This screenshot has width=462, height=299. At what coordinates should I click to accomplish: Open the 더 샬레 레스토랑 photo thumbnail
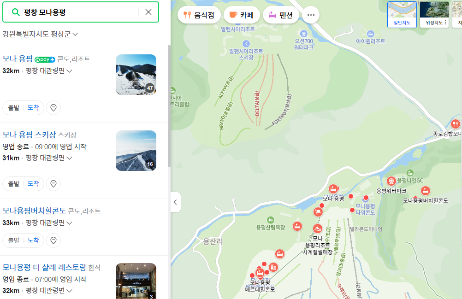(x=136, y=281)
